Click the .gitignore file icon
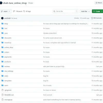The image size is (103, 103). coord(3,90)
